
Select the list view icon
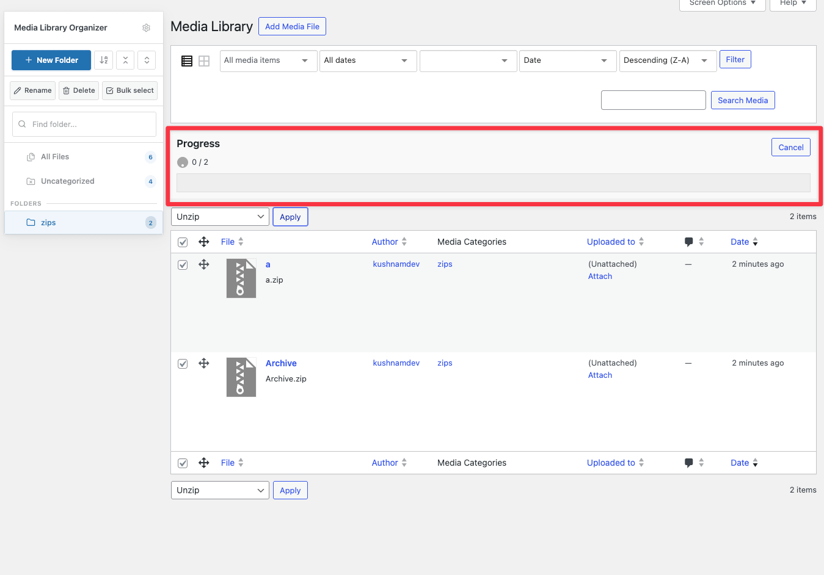pyautogui.click(x=187, y=60)
